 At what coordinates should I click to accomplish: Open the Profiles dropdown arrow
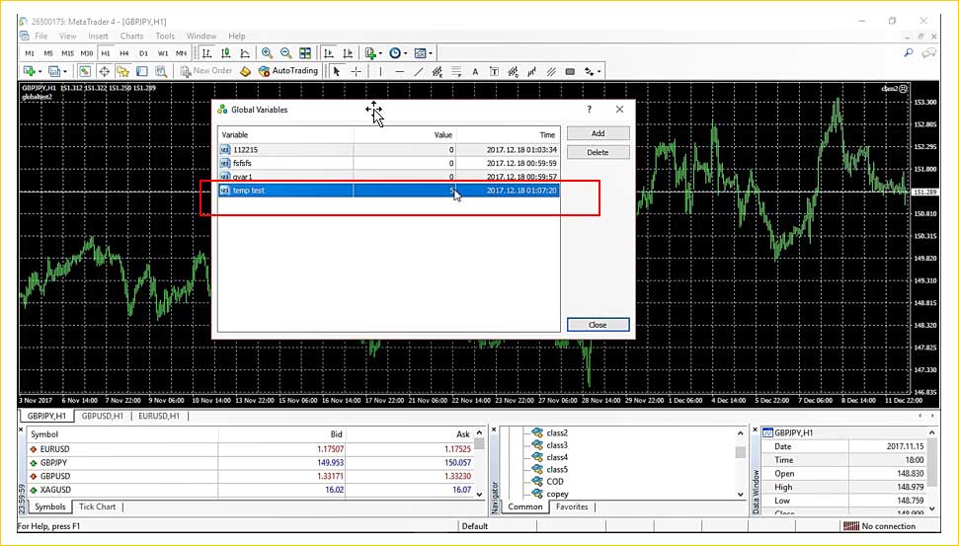[65, 71]
